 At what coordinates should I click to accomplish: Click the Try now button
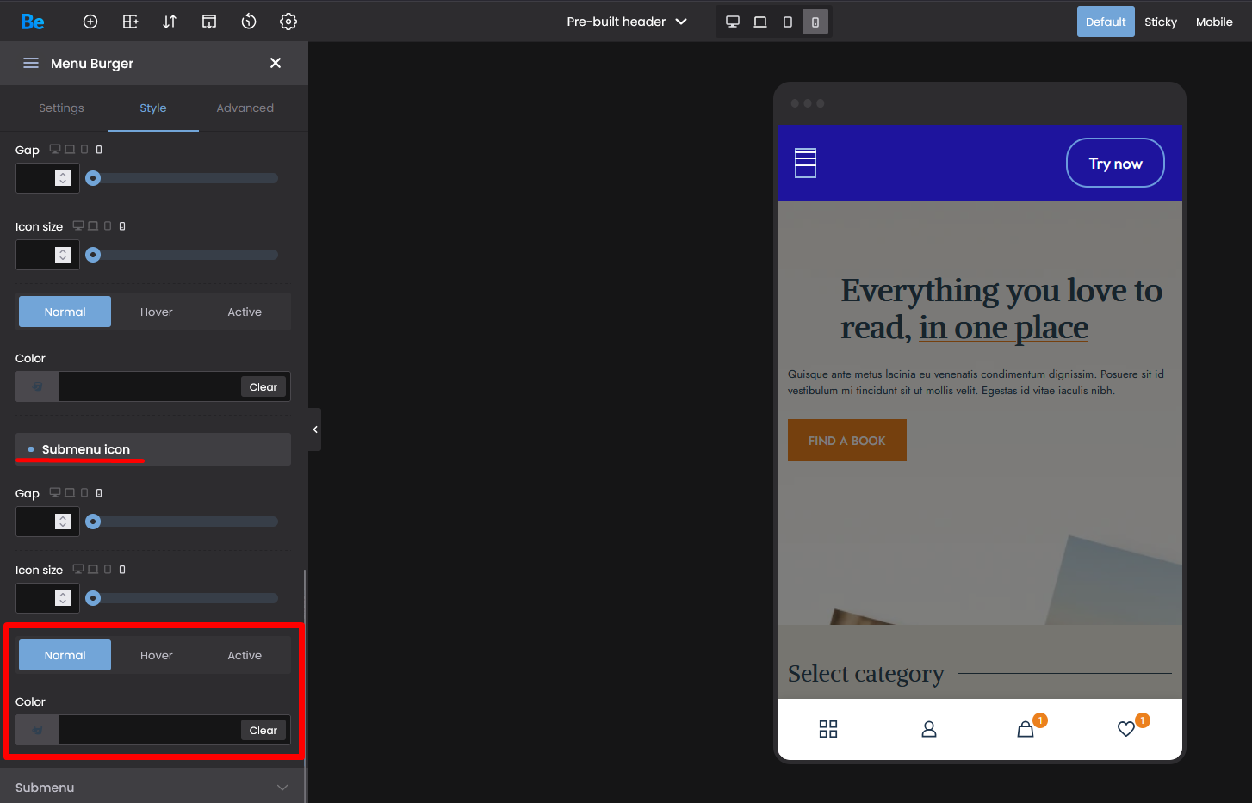pyautogui.click(x=1115, y=164)
